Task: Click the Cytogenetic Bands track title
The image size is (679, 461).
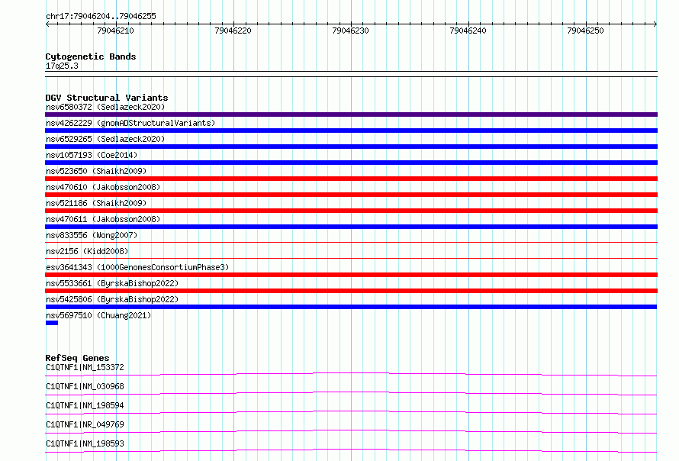Action: (x=91, y=56)
